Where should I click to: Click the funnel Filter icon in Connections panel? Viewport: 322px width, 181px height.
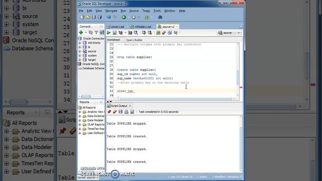(x=96, y=32)
